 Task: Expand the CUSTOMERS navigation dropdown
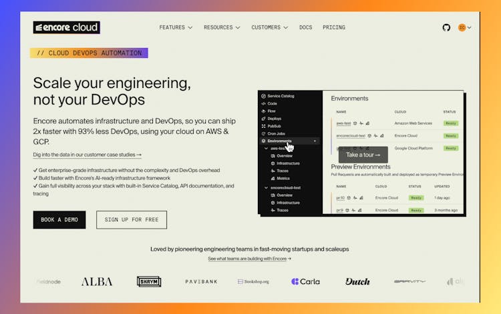coord(269,27)
